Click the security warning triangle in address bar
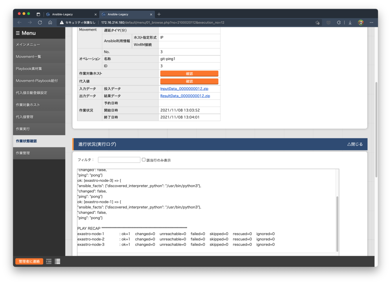 coord(62,22)
